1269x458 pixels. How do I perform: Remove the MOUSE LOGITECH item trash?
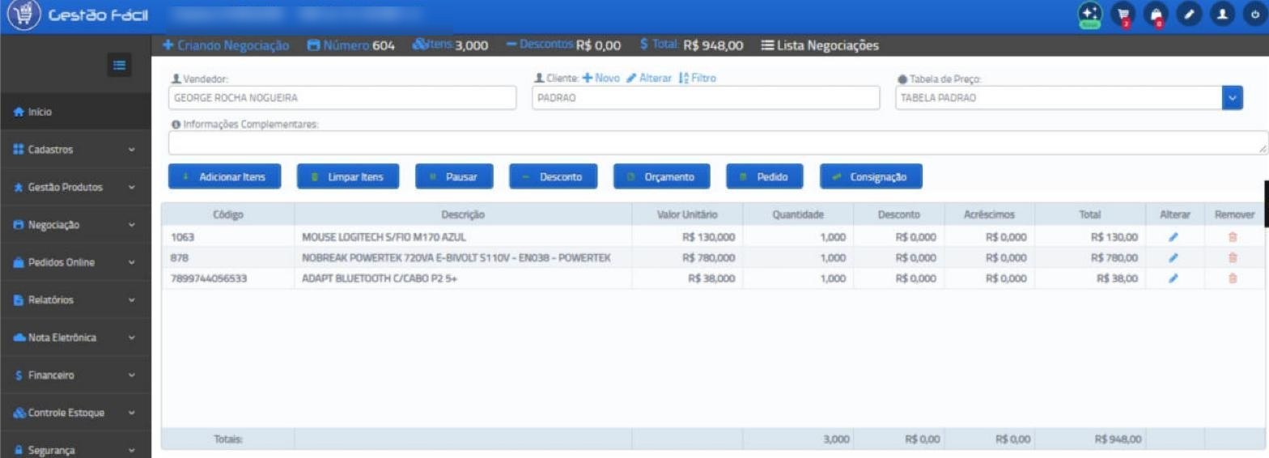point(1233,237)
